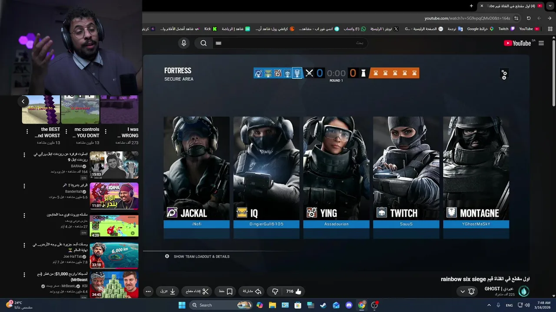Image resolution: width=556 pixels, height=312 pixels.
Task: Open Joe HaTTab 6,000 km video thumbnail
Action: (114, 255)
